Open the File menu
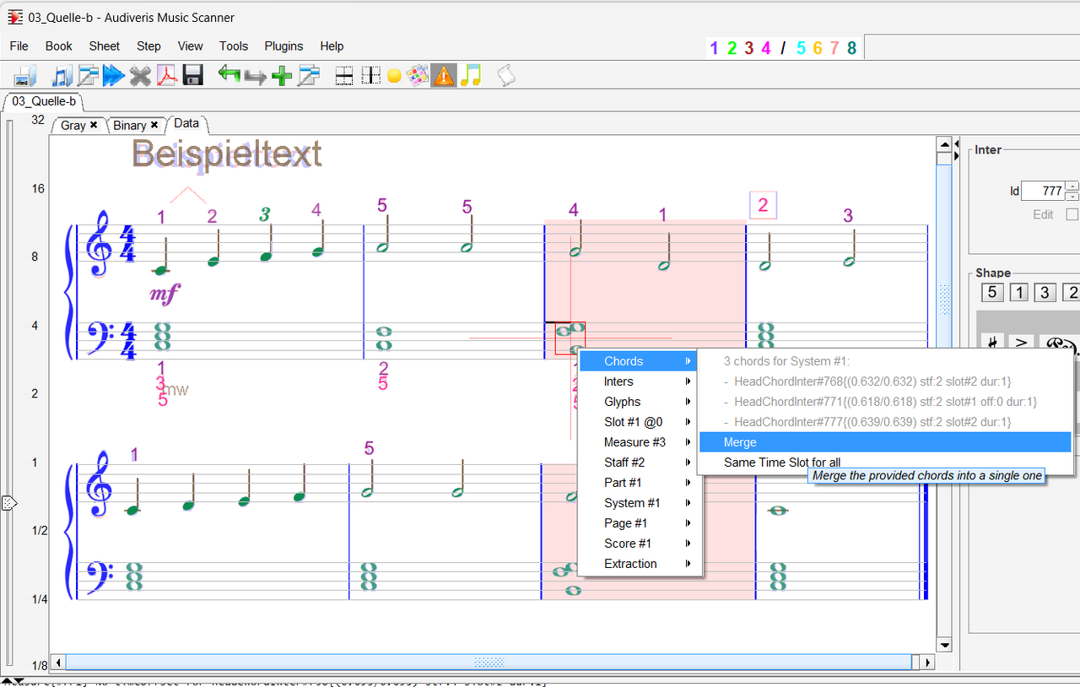1080x687 pixels. [19, 46]
